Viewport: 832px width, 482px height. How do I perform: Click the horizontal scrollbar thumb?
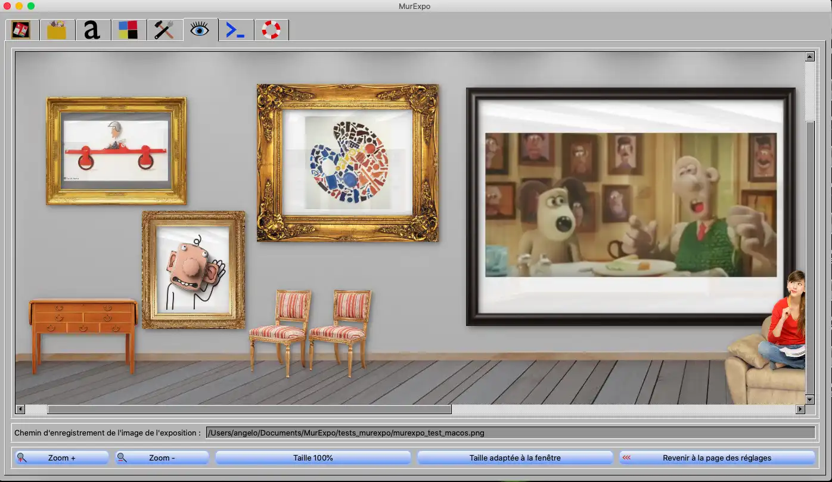coord(249,409)
